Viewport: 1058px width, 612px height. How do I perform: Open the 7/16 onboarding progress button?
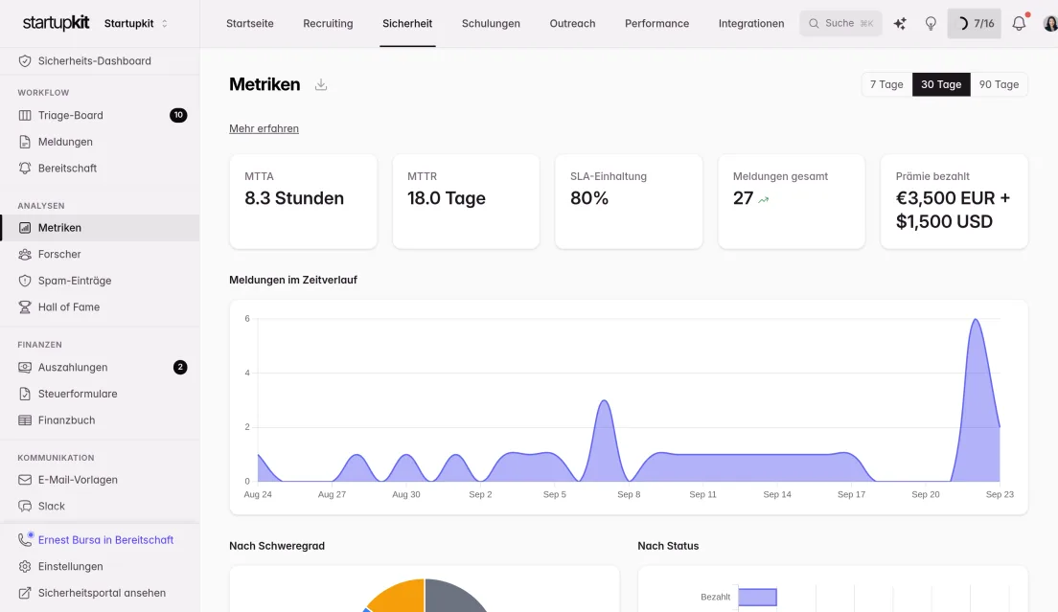point(975,24)
